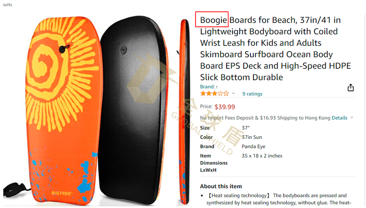Click the share icon beside the brand line
The width and height of the screenshot is (366, 208).
350,88
